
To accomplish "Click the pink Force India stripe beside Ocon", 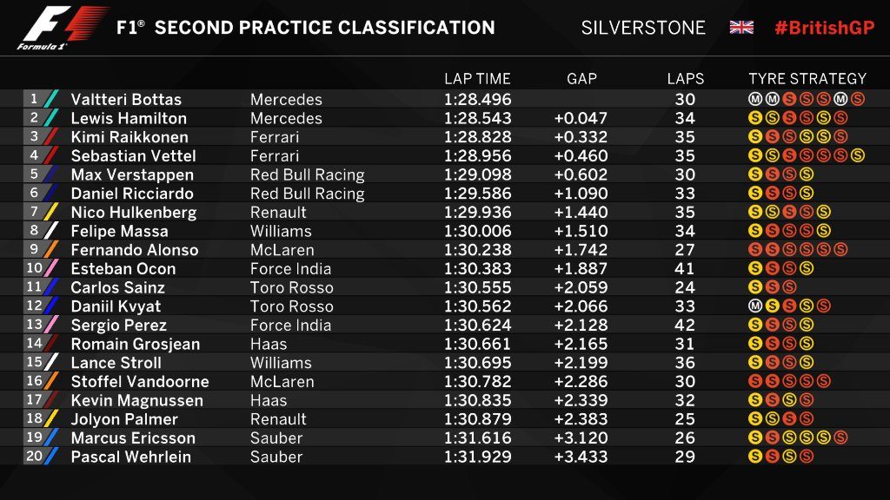I will point(51,269).
